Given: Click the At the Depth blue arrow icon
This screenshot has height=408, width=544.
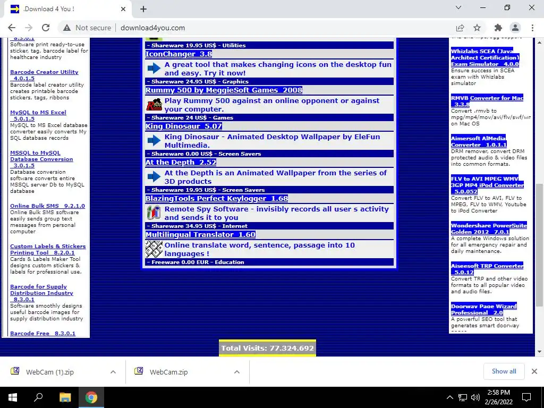Looking at the screenshot, I should 154,176.
